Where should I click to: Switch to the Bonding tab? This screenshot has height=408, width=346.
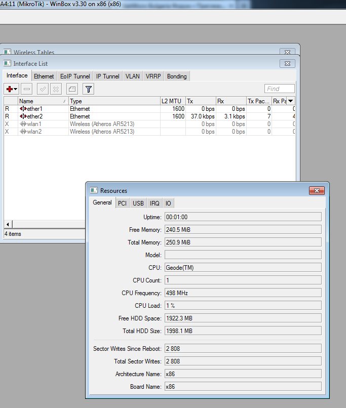tap(177, 76)
